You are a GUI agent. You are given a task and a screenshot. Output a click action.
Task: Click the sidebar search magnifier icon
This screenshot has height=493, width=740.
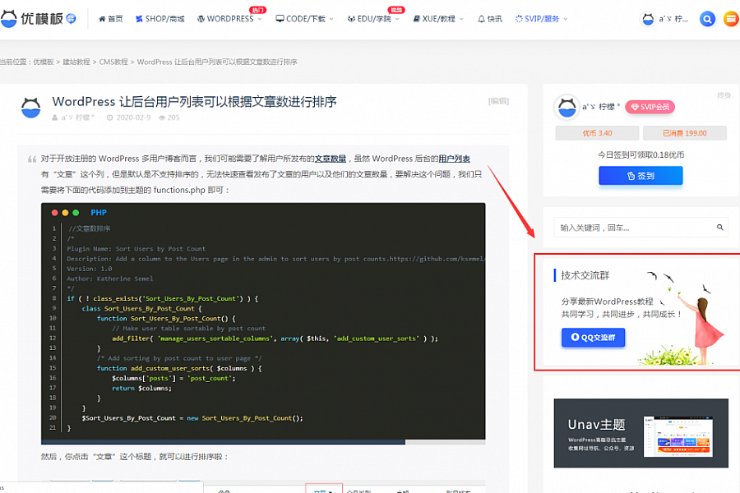click(x=719, y=228)
